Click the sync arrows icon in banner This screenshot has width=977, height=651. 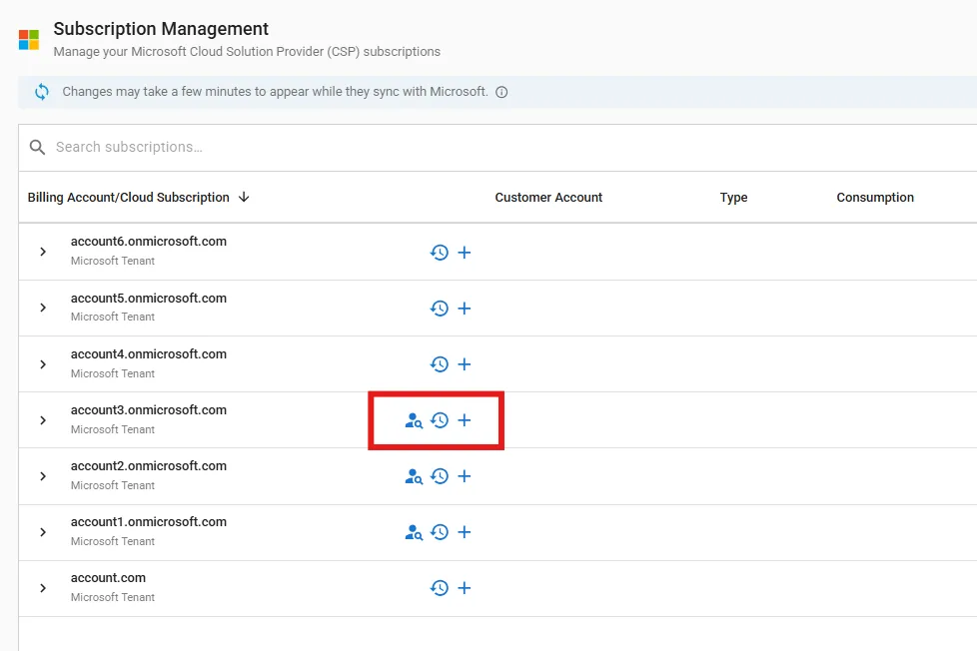42,92
